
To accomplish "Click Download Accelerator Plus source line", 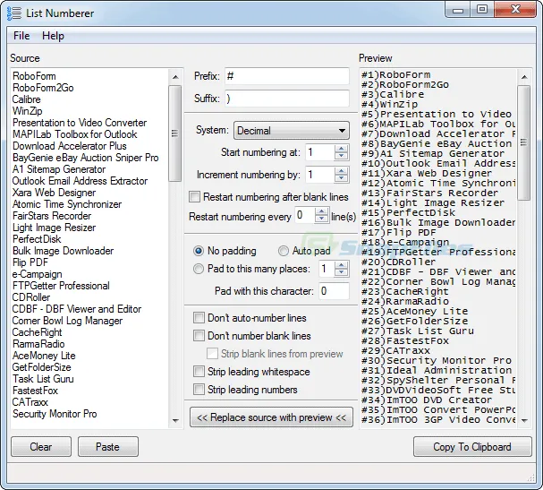I will 69,146.
